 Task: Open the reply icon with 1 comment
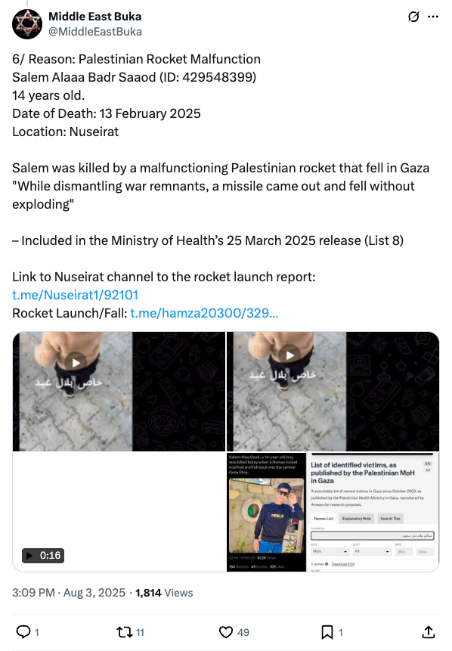[23, 632]
